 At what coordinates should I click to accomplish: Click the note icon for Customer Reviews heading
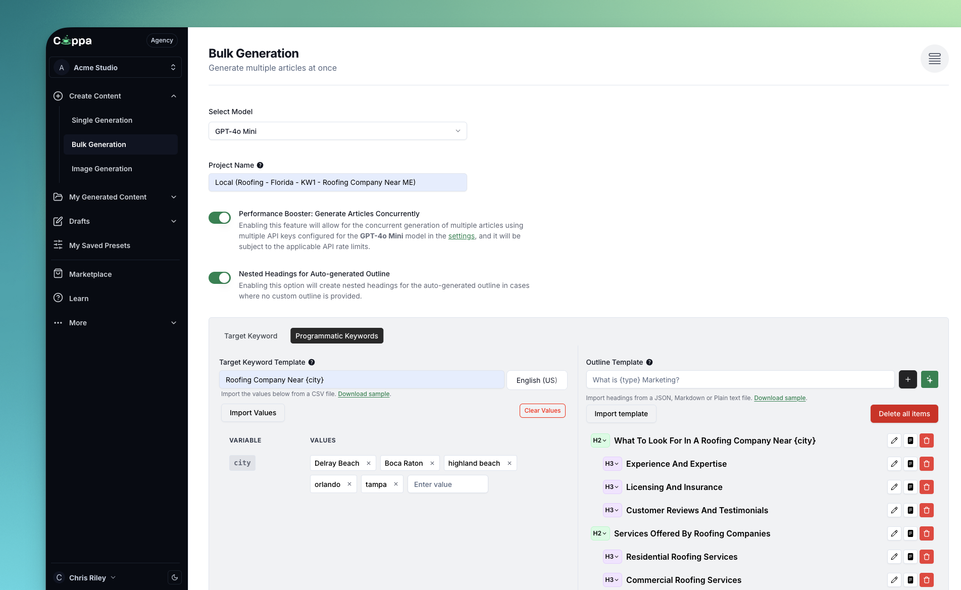pos(910,510)
